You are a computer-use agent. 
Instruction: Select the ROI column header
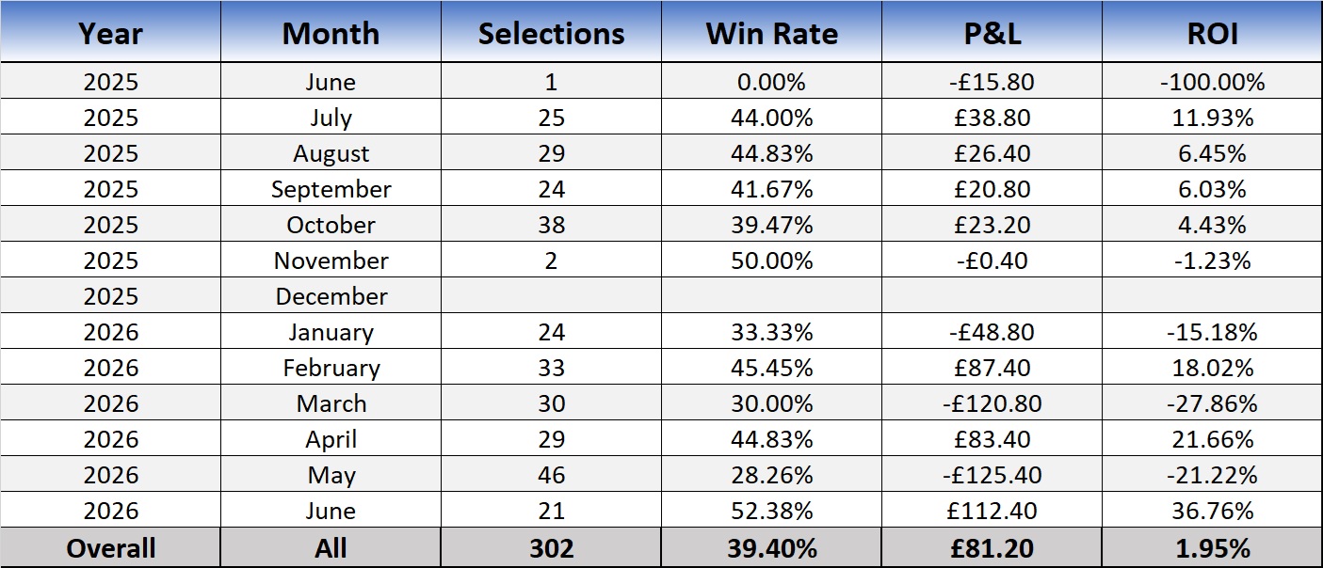tap(1212, 34)
